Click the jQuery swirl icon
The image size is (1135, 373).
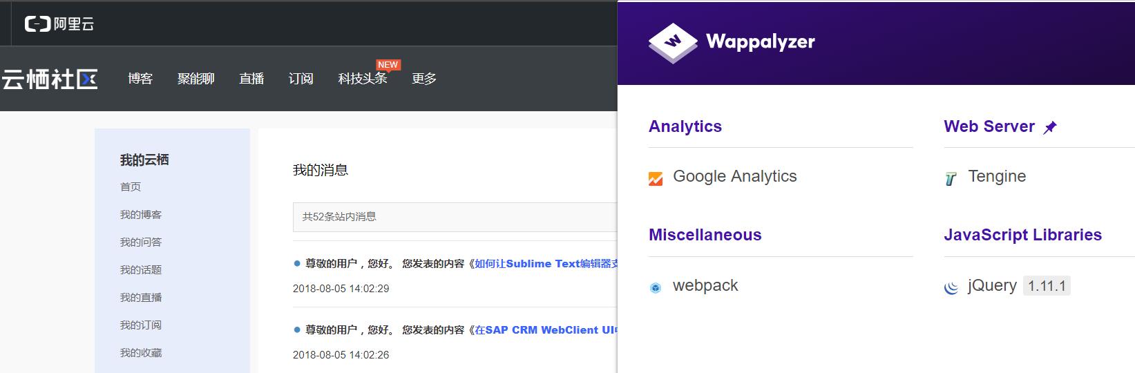tap(951, 287)
